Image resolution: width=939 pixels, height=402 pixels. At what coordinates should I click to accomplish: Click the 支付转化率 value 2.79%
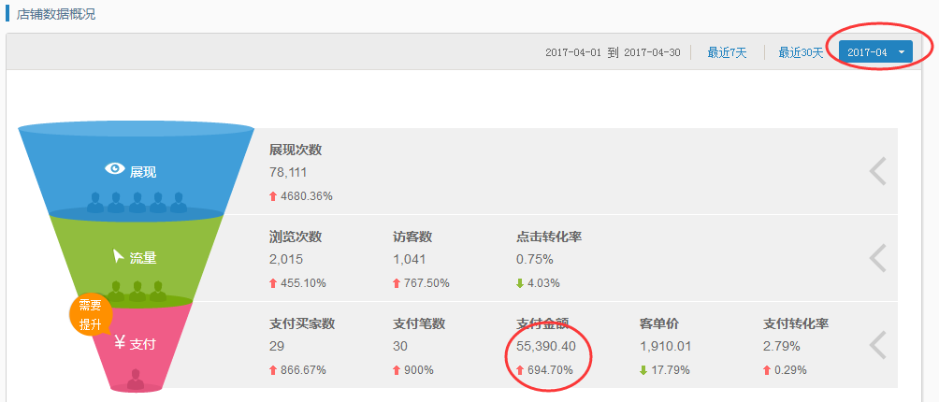782,346
